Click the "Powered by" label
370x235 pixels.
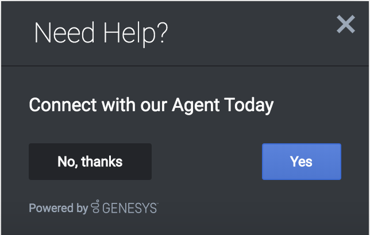click(58, 208)
